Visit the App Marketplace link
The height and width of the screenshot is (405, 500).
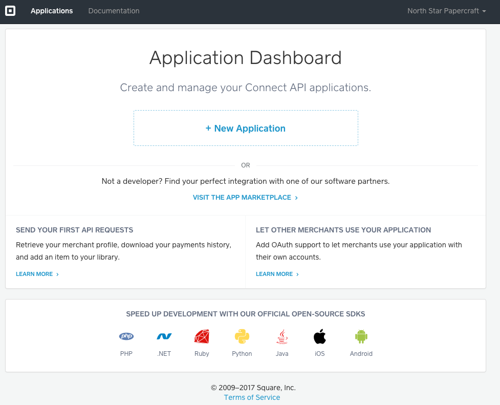[x=245, y=198]
